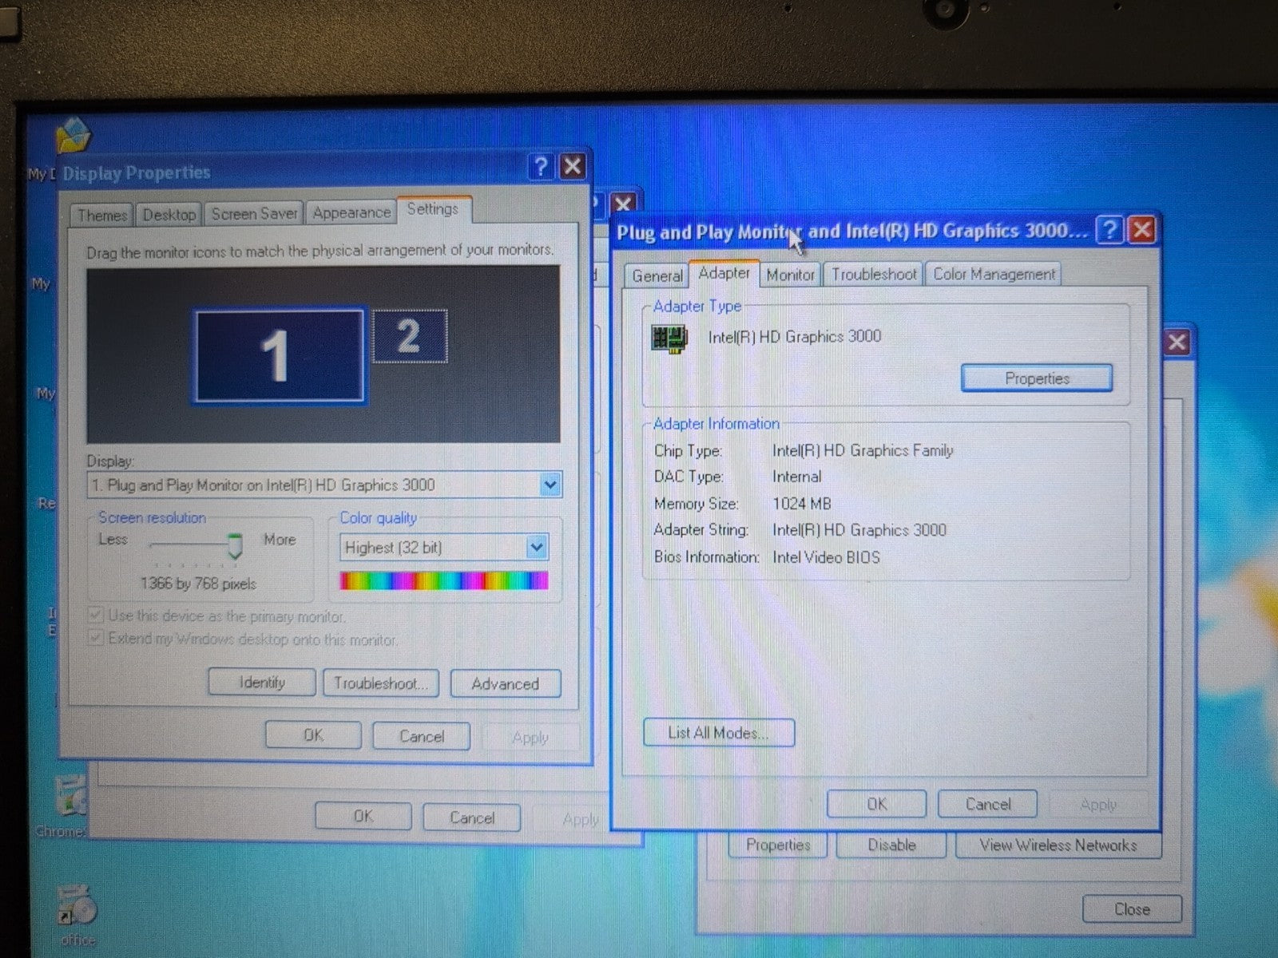The width and height of the screenshot is (1278, 958).
Task: Click Cancel in the Display Properties dialog
Action: point(421,736)
